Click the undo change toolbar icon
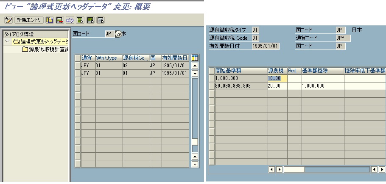386x184 pixels. click(70, 20)
